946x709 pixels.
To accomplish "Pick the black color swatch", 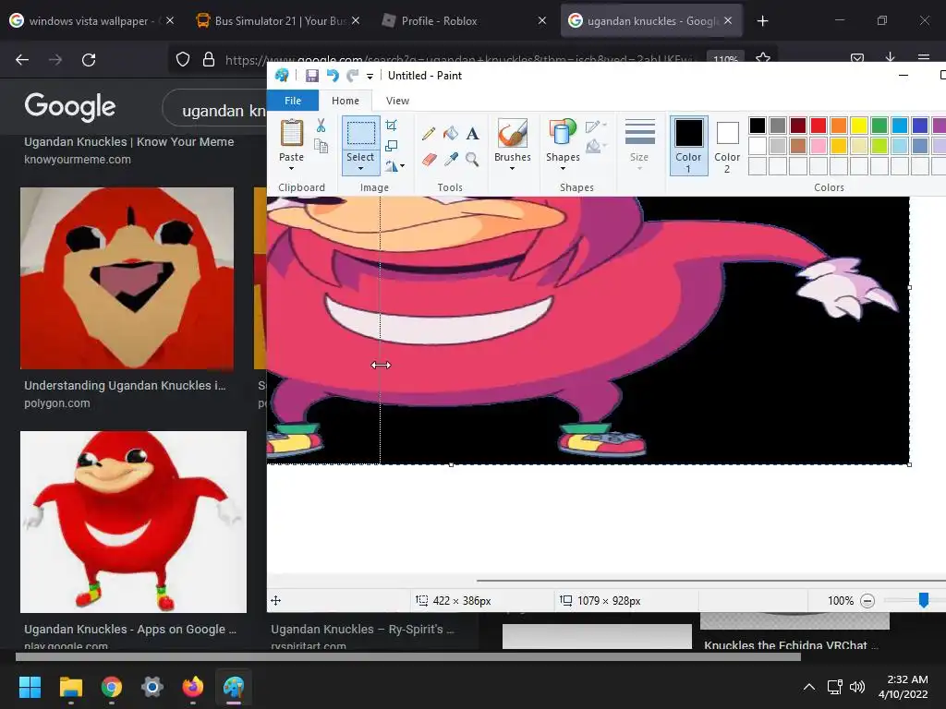I will [758, 126].
